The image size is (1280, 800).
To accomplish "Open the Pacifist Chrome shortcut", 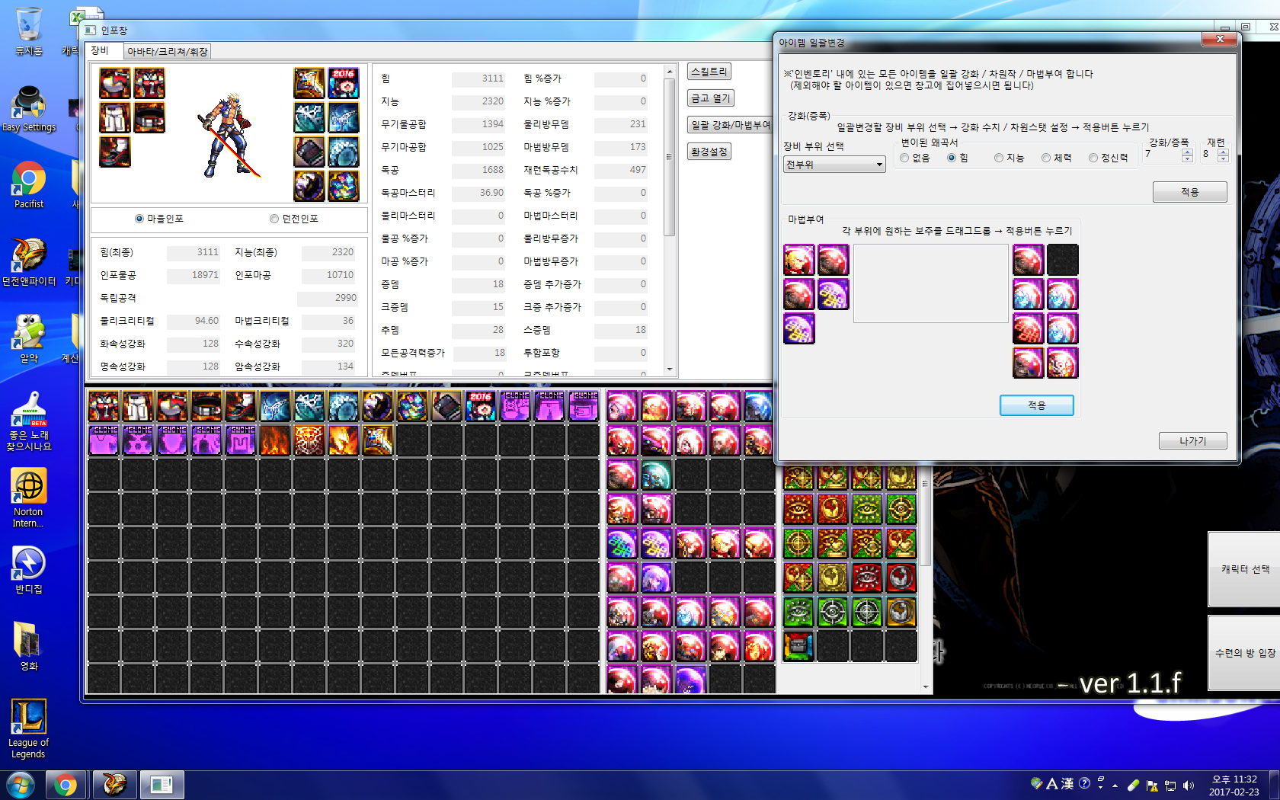I will [x=29, y=184].
